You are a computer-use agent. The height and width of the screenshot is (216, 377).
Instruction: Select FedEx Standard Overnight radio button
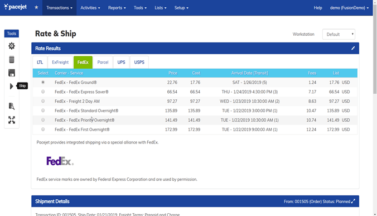point(43,111)
